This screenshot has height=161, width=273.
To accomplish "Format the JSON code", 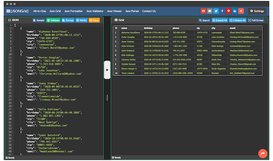I will 68,20.
